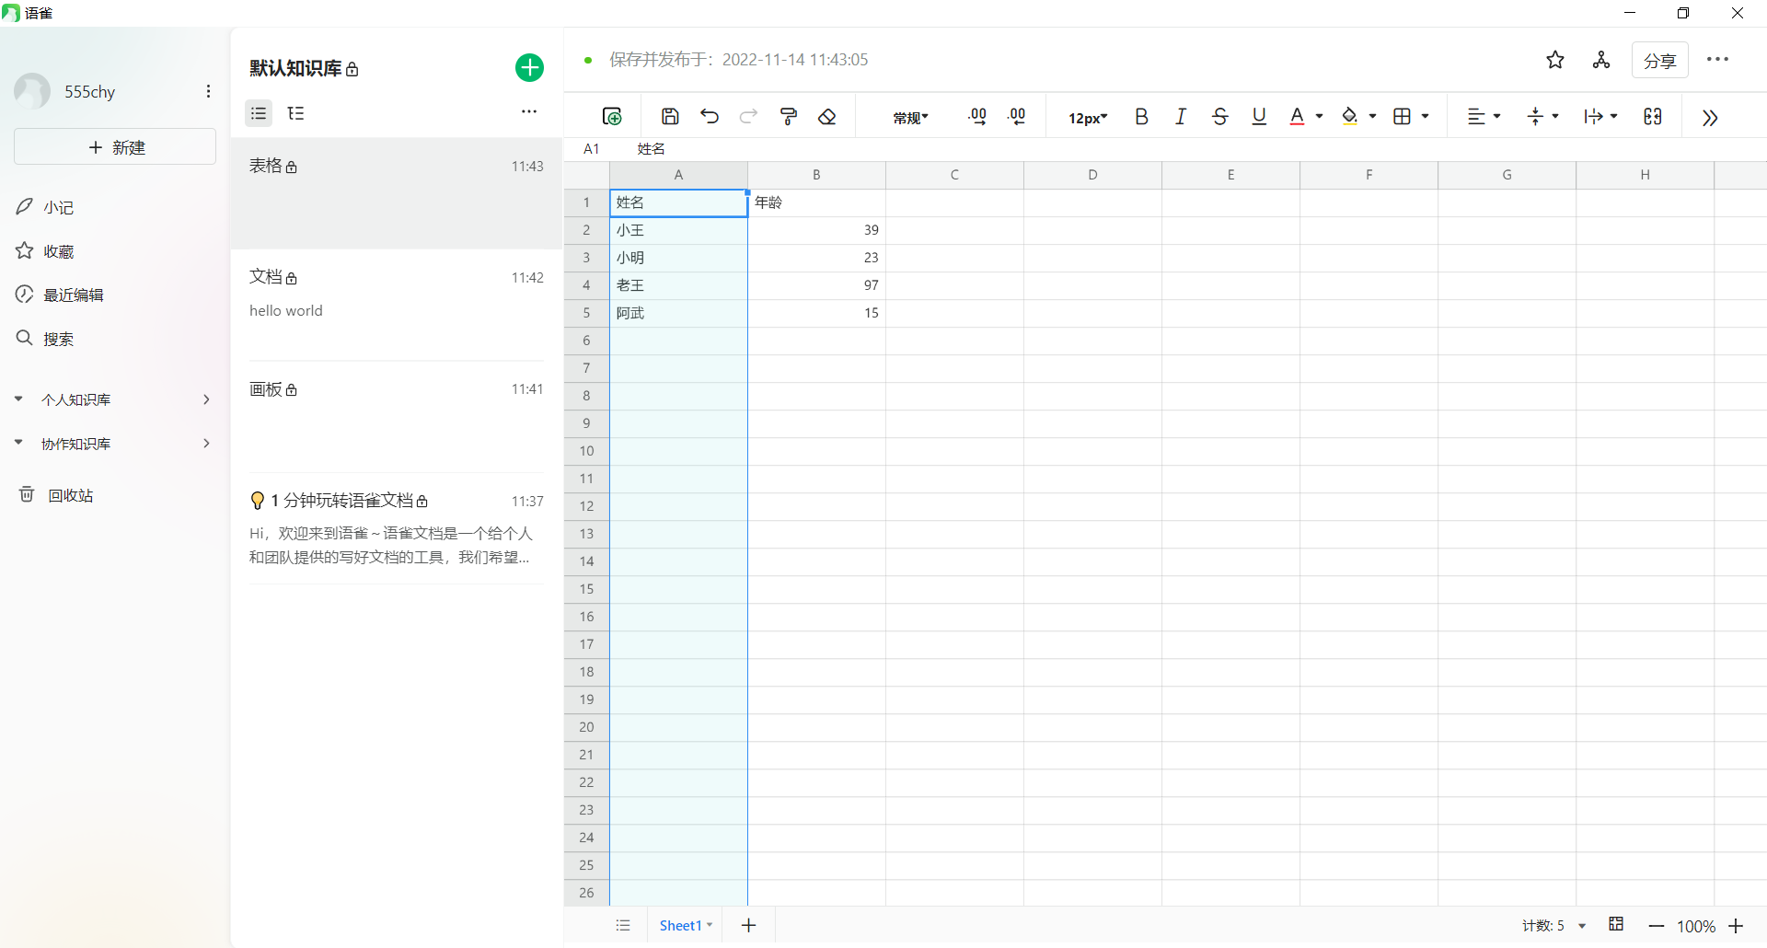Switch to list view in knowledge base

[x=259, y=113]
